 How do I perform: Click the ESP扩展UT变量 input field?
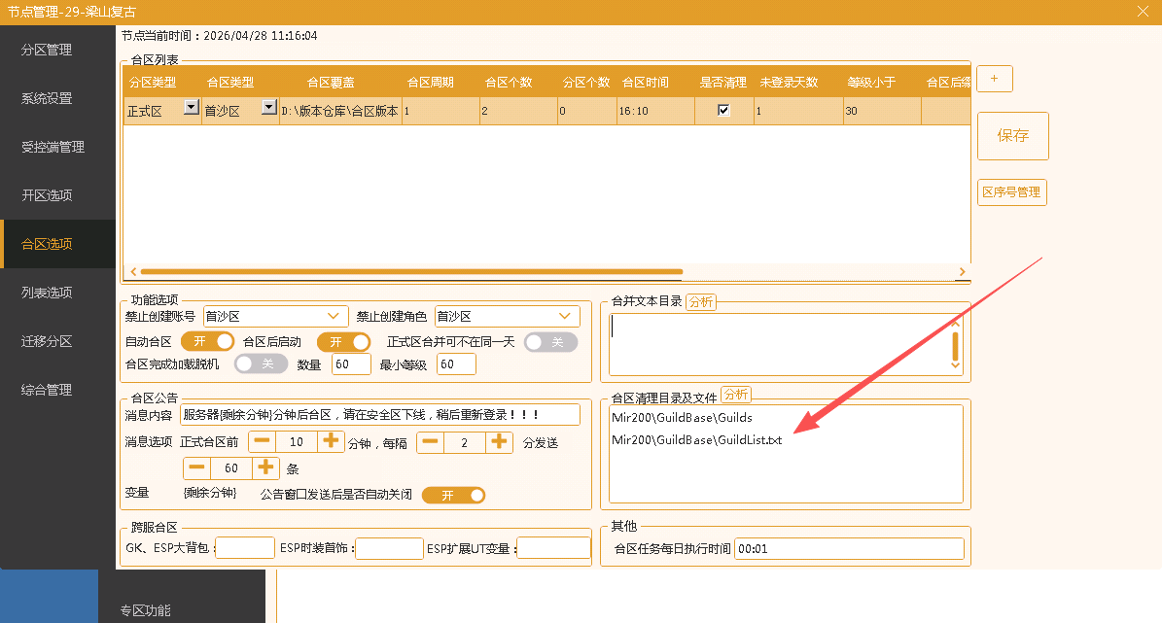(553, 548)
